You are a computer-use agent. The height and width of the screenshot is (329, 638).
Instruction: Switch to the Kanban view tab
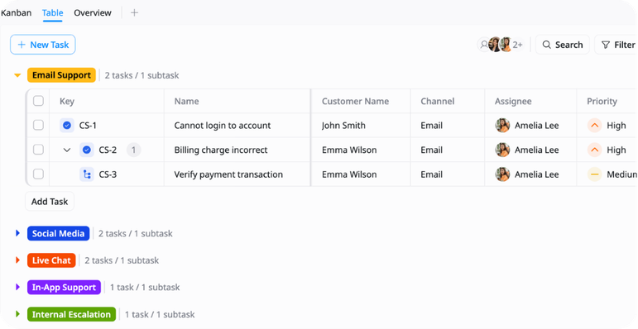coord(16,12)
